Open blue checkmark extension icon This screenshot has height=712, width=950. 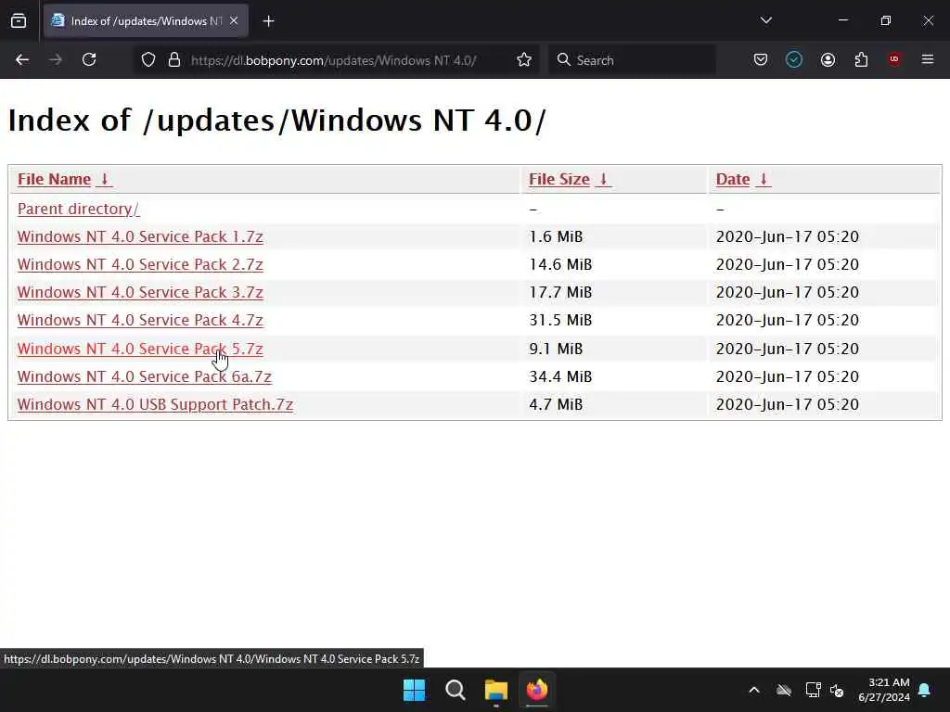pyautogui.click(x=794, y=59)
